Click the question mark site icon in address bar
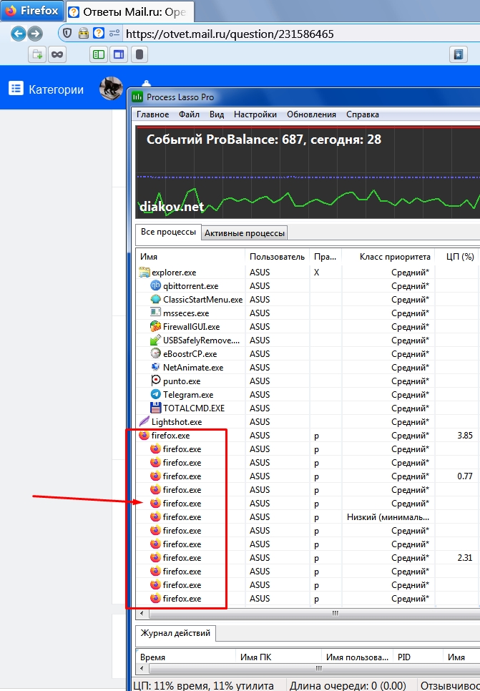The height and width of the screenshot is (691, 480). pyautogui.click(x=99, y=33)
